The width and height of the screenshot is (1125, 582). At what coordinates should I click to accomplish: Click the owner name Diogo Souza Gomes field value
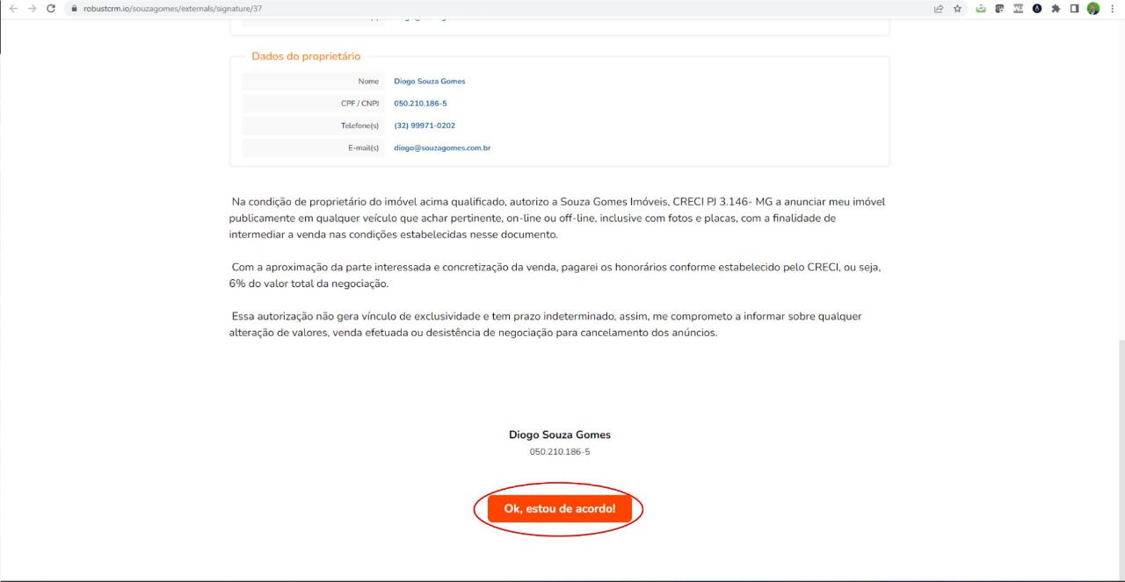(429, 82)
